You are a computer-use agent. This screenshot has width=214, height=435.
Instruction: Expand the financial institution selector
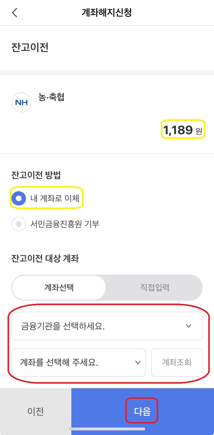(107, 326)
